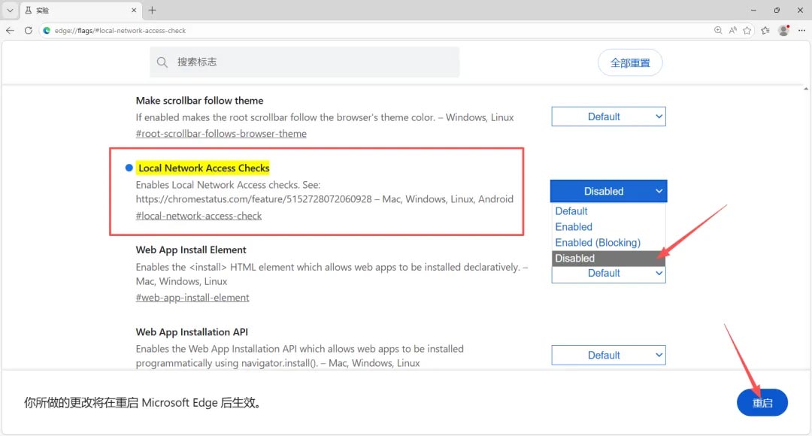Go back with the browser back arrow
This screenshot has width=812, height=436.
click(x=10, y=31)
